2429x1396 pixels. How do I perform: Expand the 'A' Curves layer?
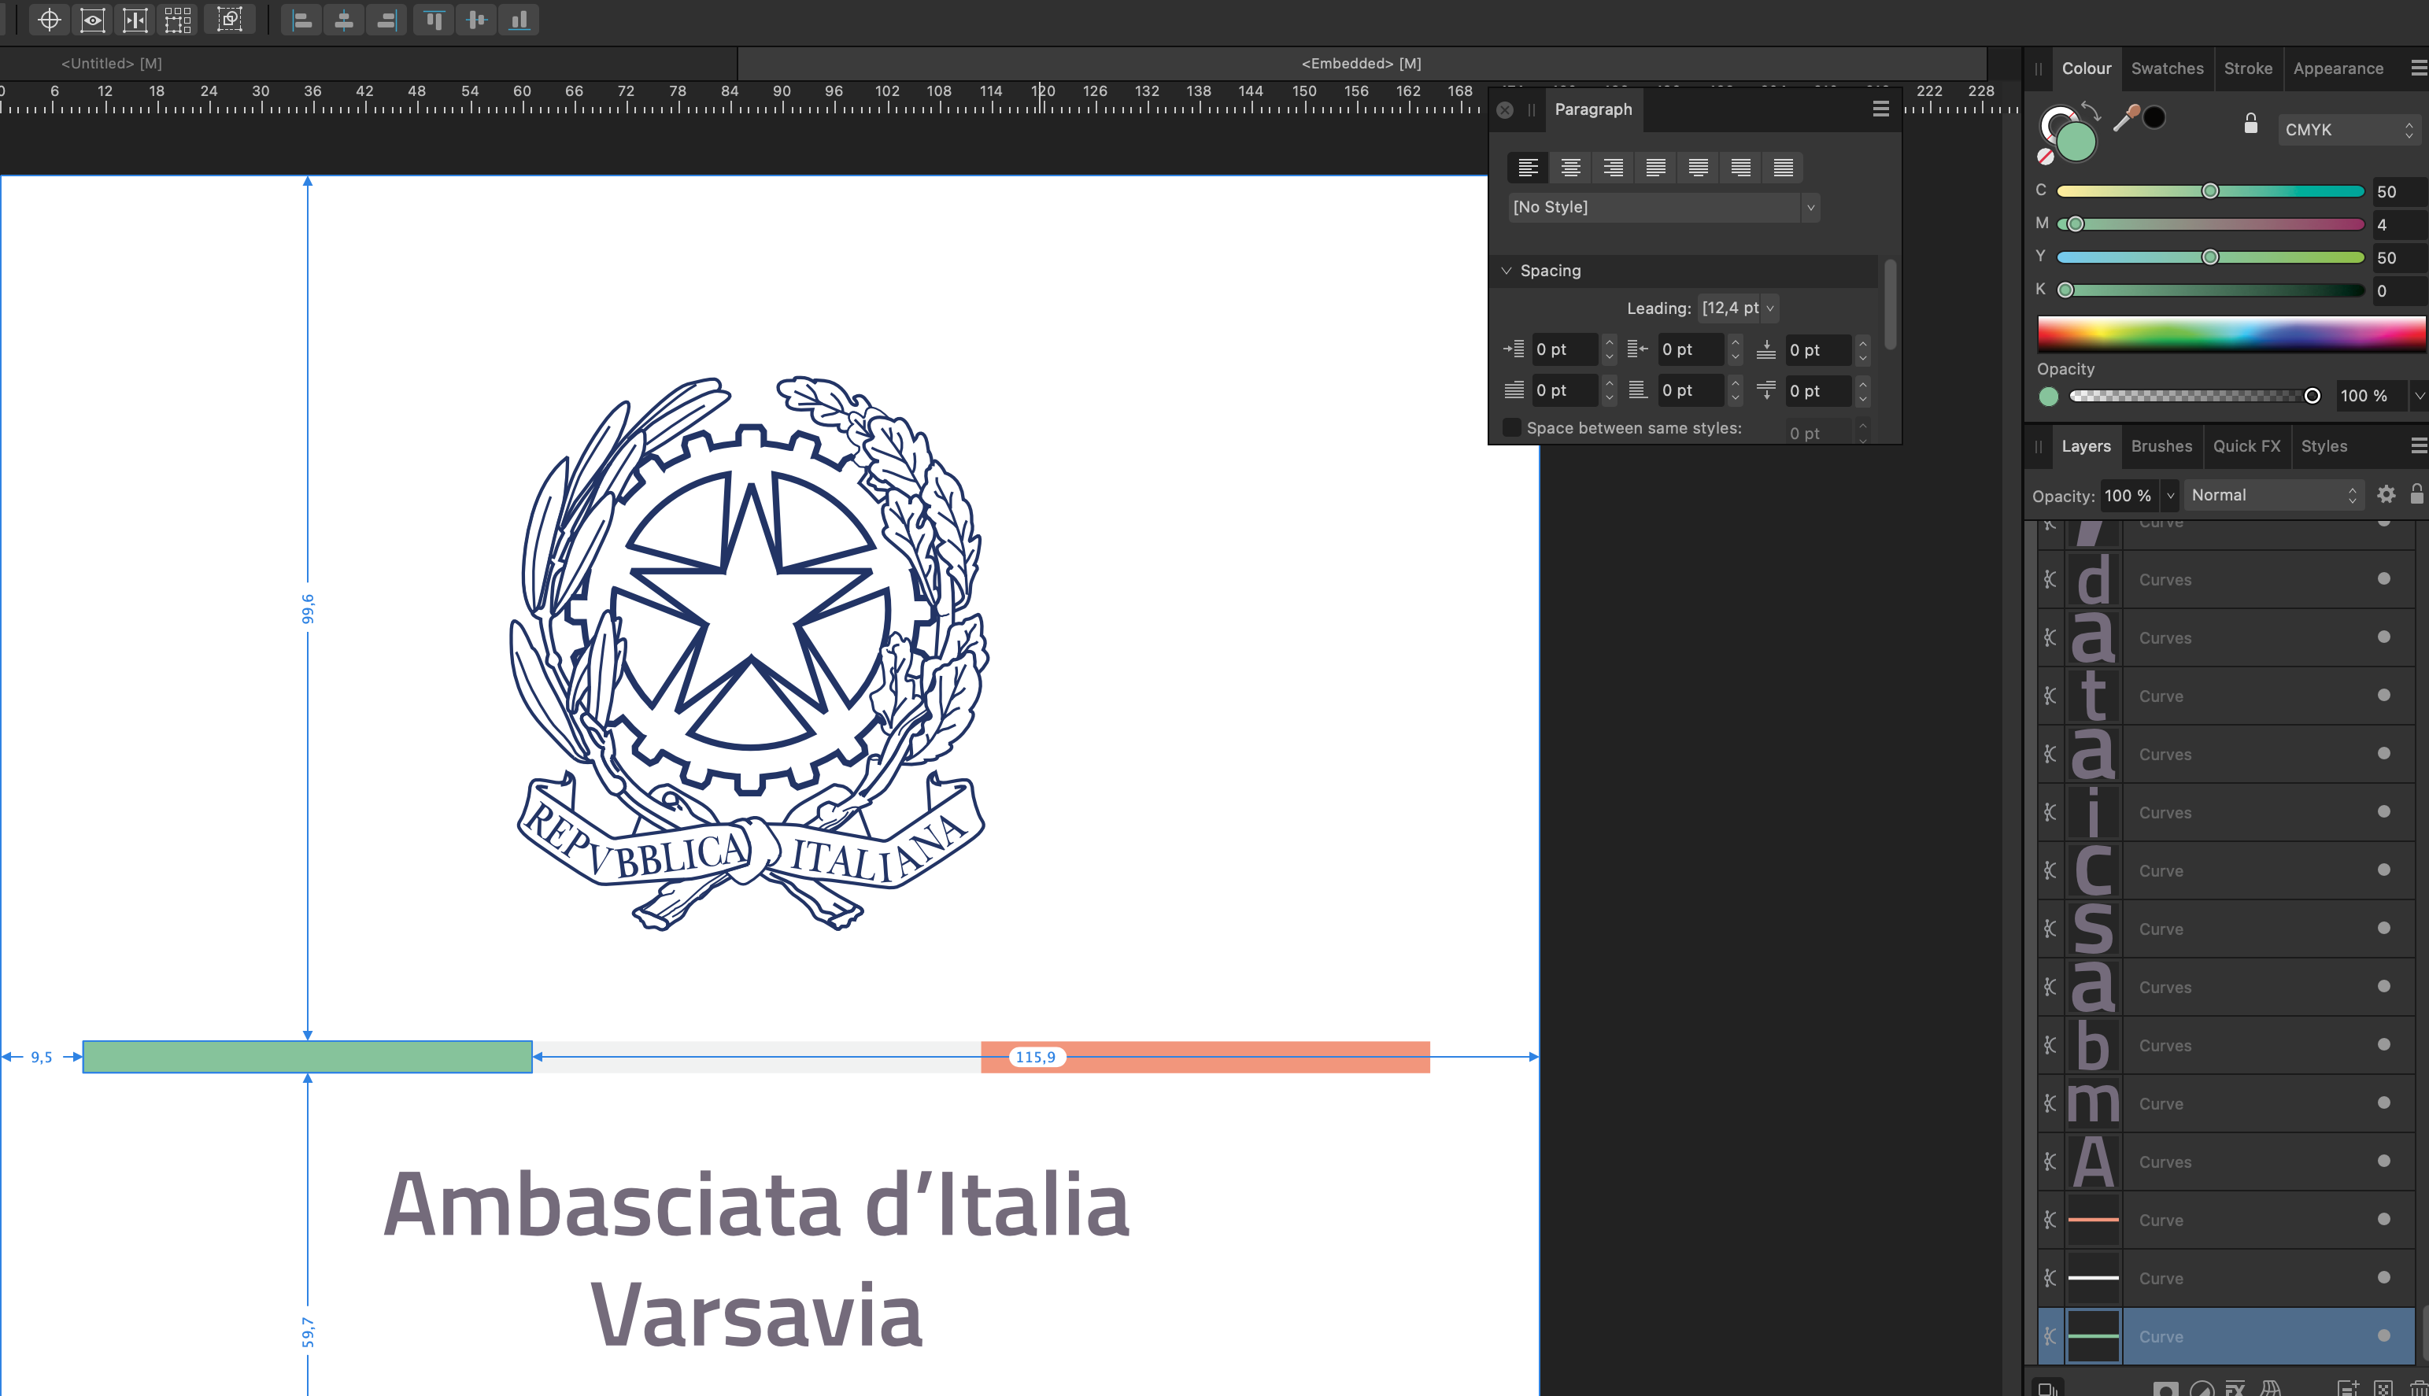(2050, 1161)
